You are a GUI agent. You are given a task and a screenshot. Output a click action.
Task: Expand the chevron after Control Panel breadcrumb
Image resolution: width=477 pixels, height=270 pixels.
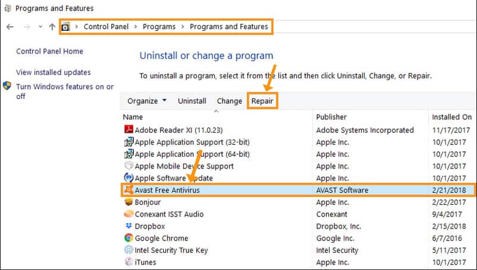pyautogui.click(x=136, y=27)
